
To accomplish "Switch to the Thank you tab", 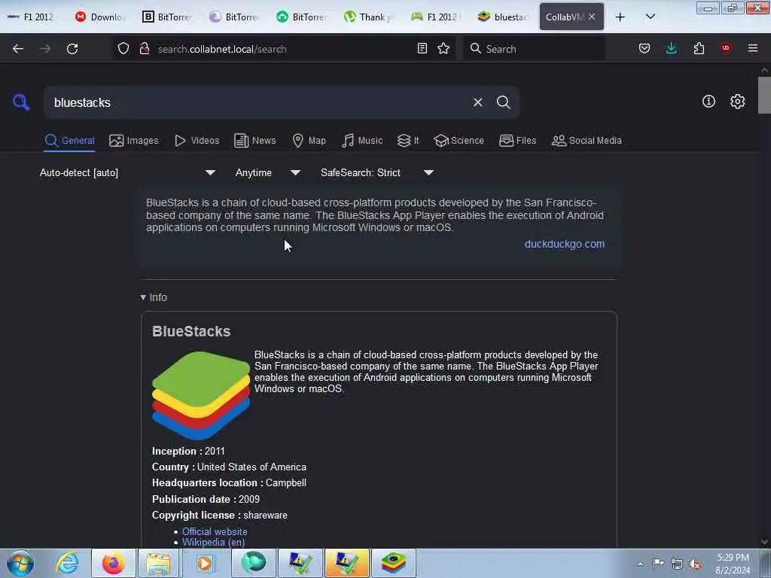I will [369, 17].
